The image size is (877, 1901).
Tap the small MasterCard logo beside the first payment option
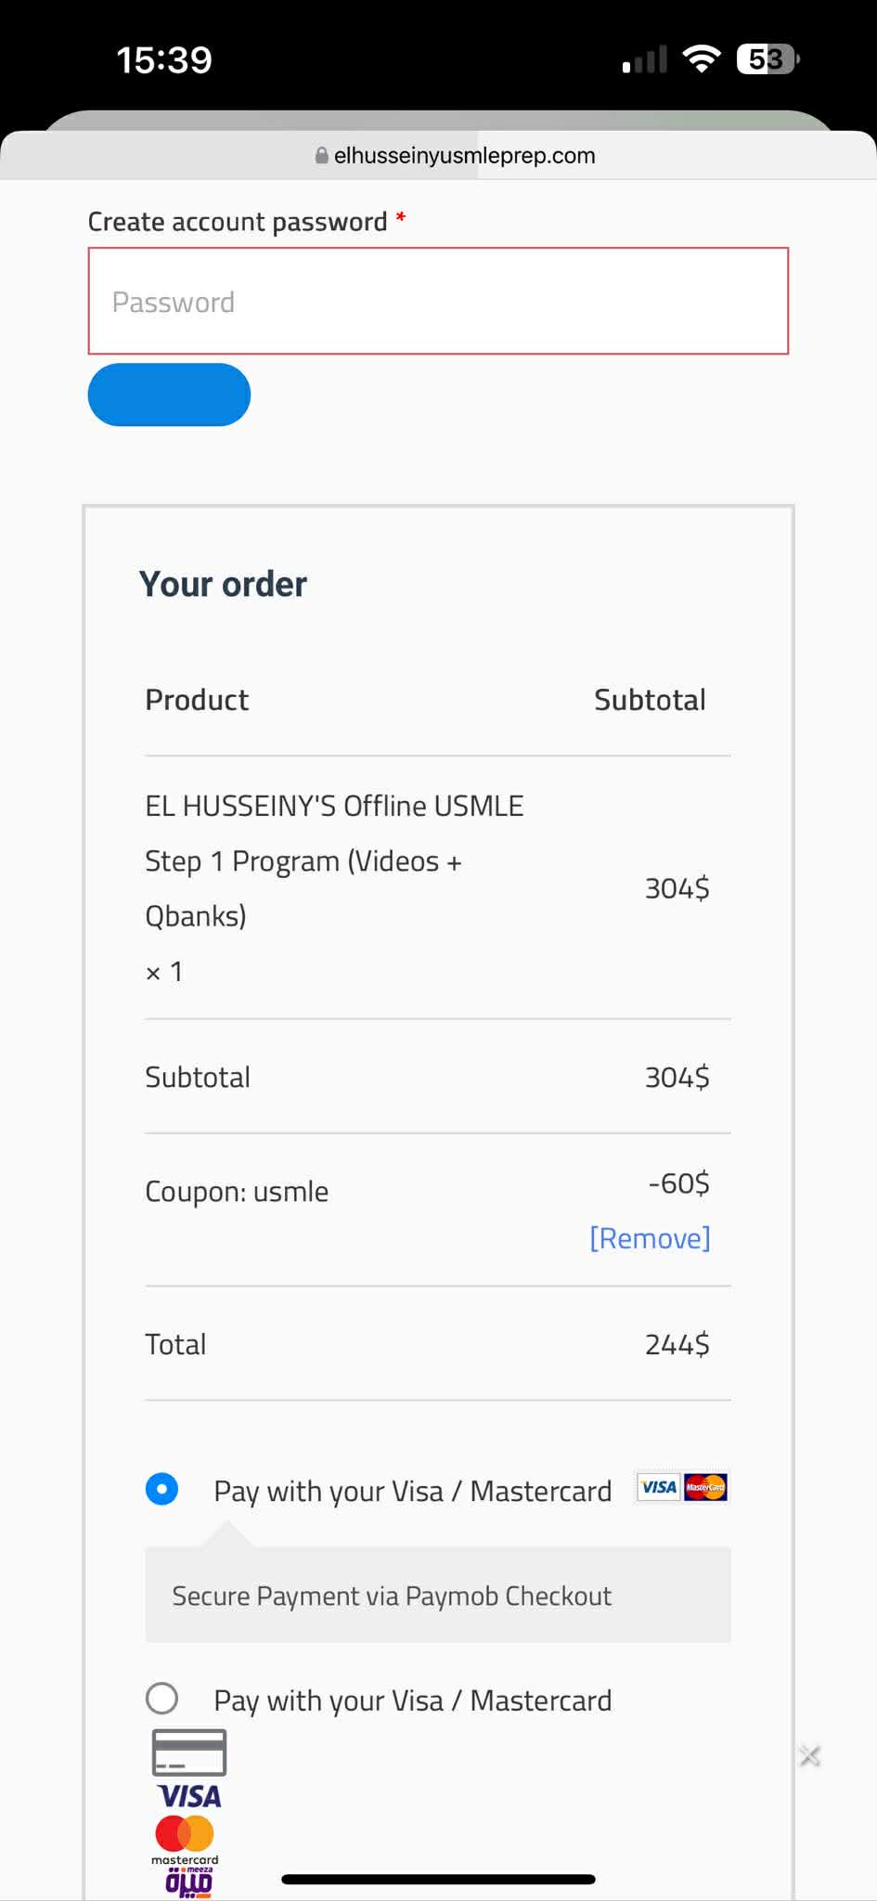pos(705,1487)
